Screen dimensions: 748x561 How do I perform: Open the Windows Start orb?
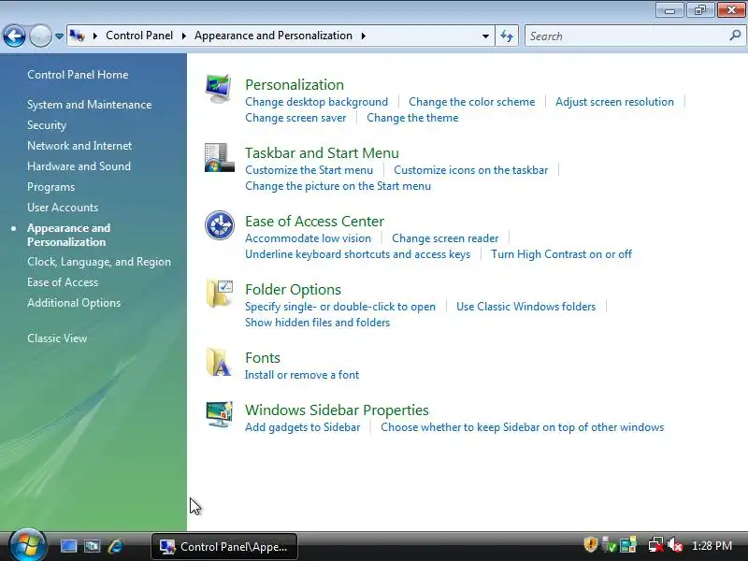pos(27,546)
